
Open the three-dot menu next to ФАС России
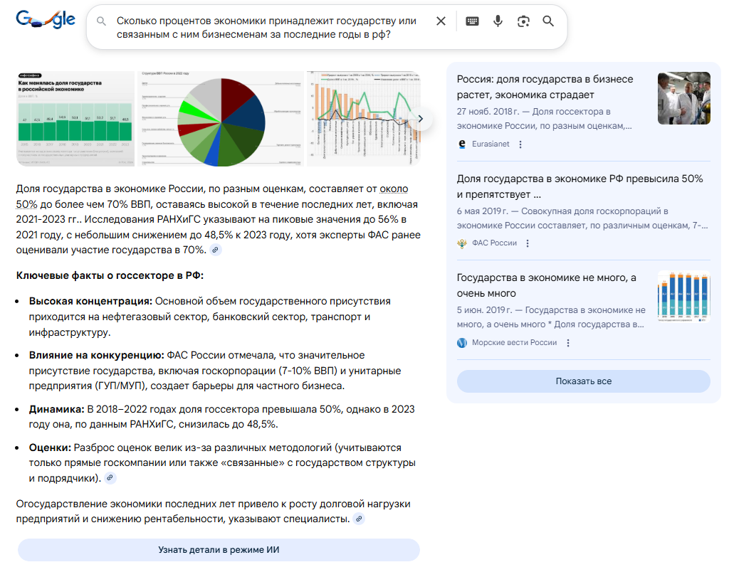[528, 243]
